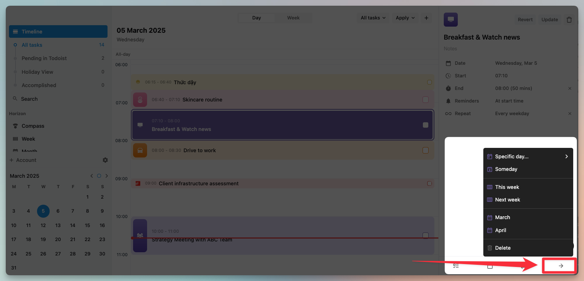
Task: Click the highlighted right arrow icon
Action: point(561,266)
